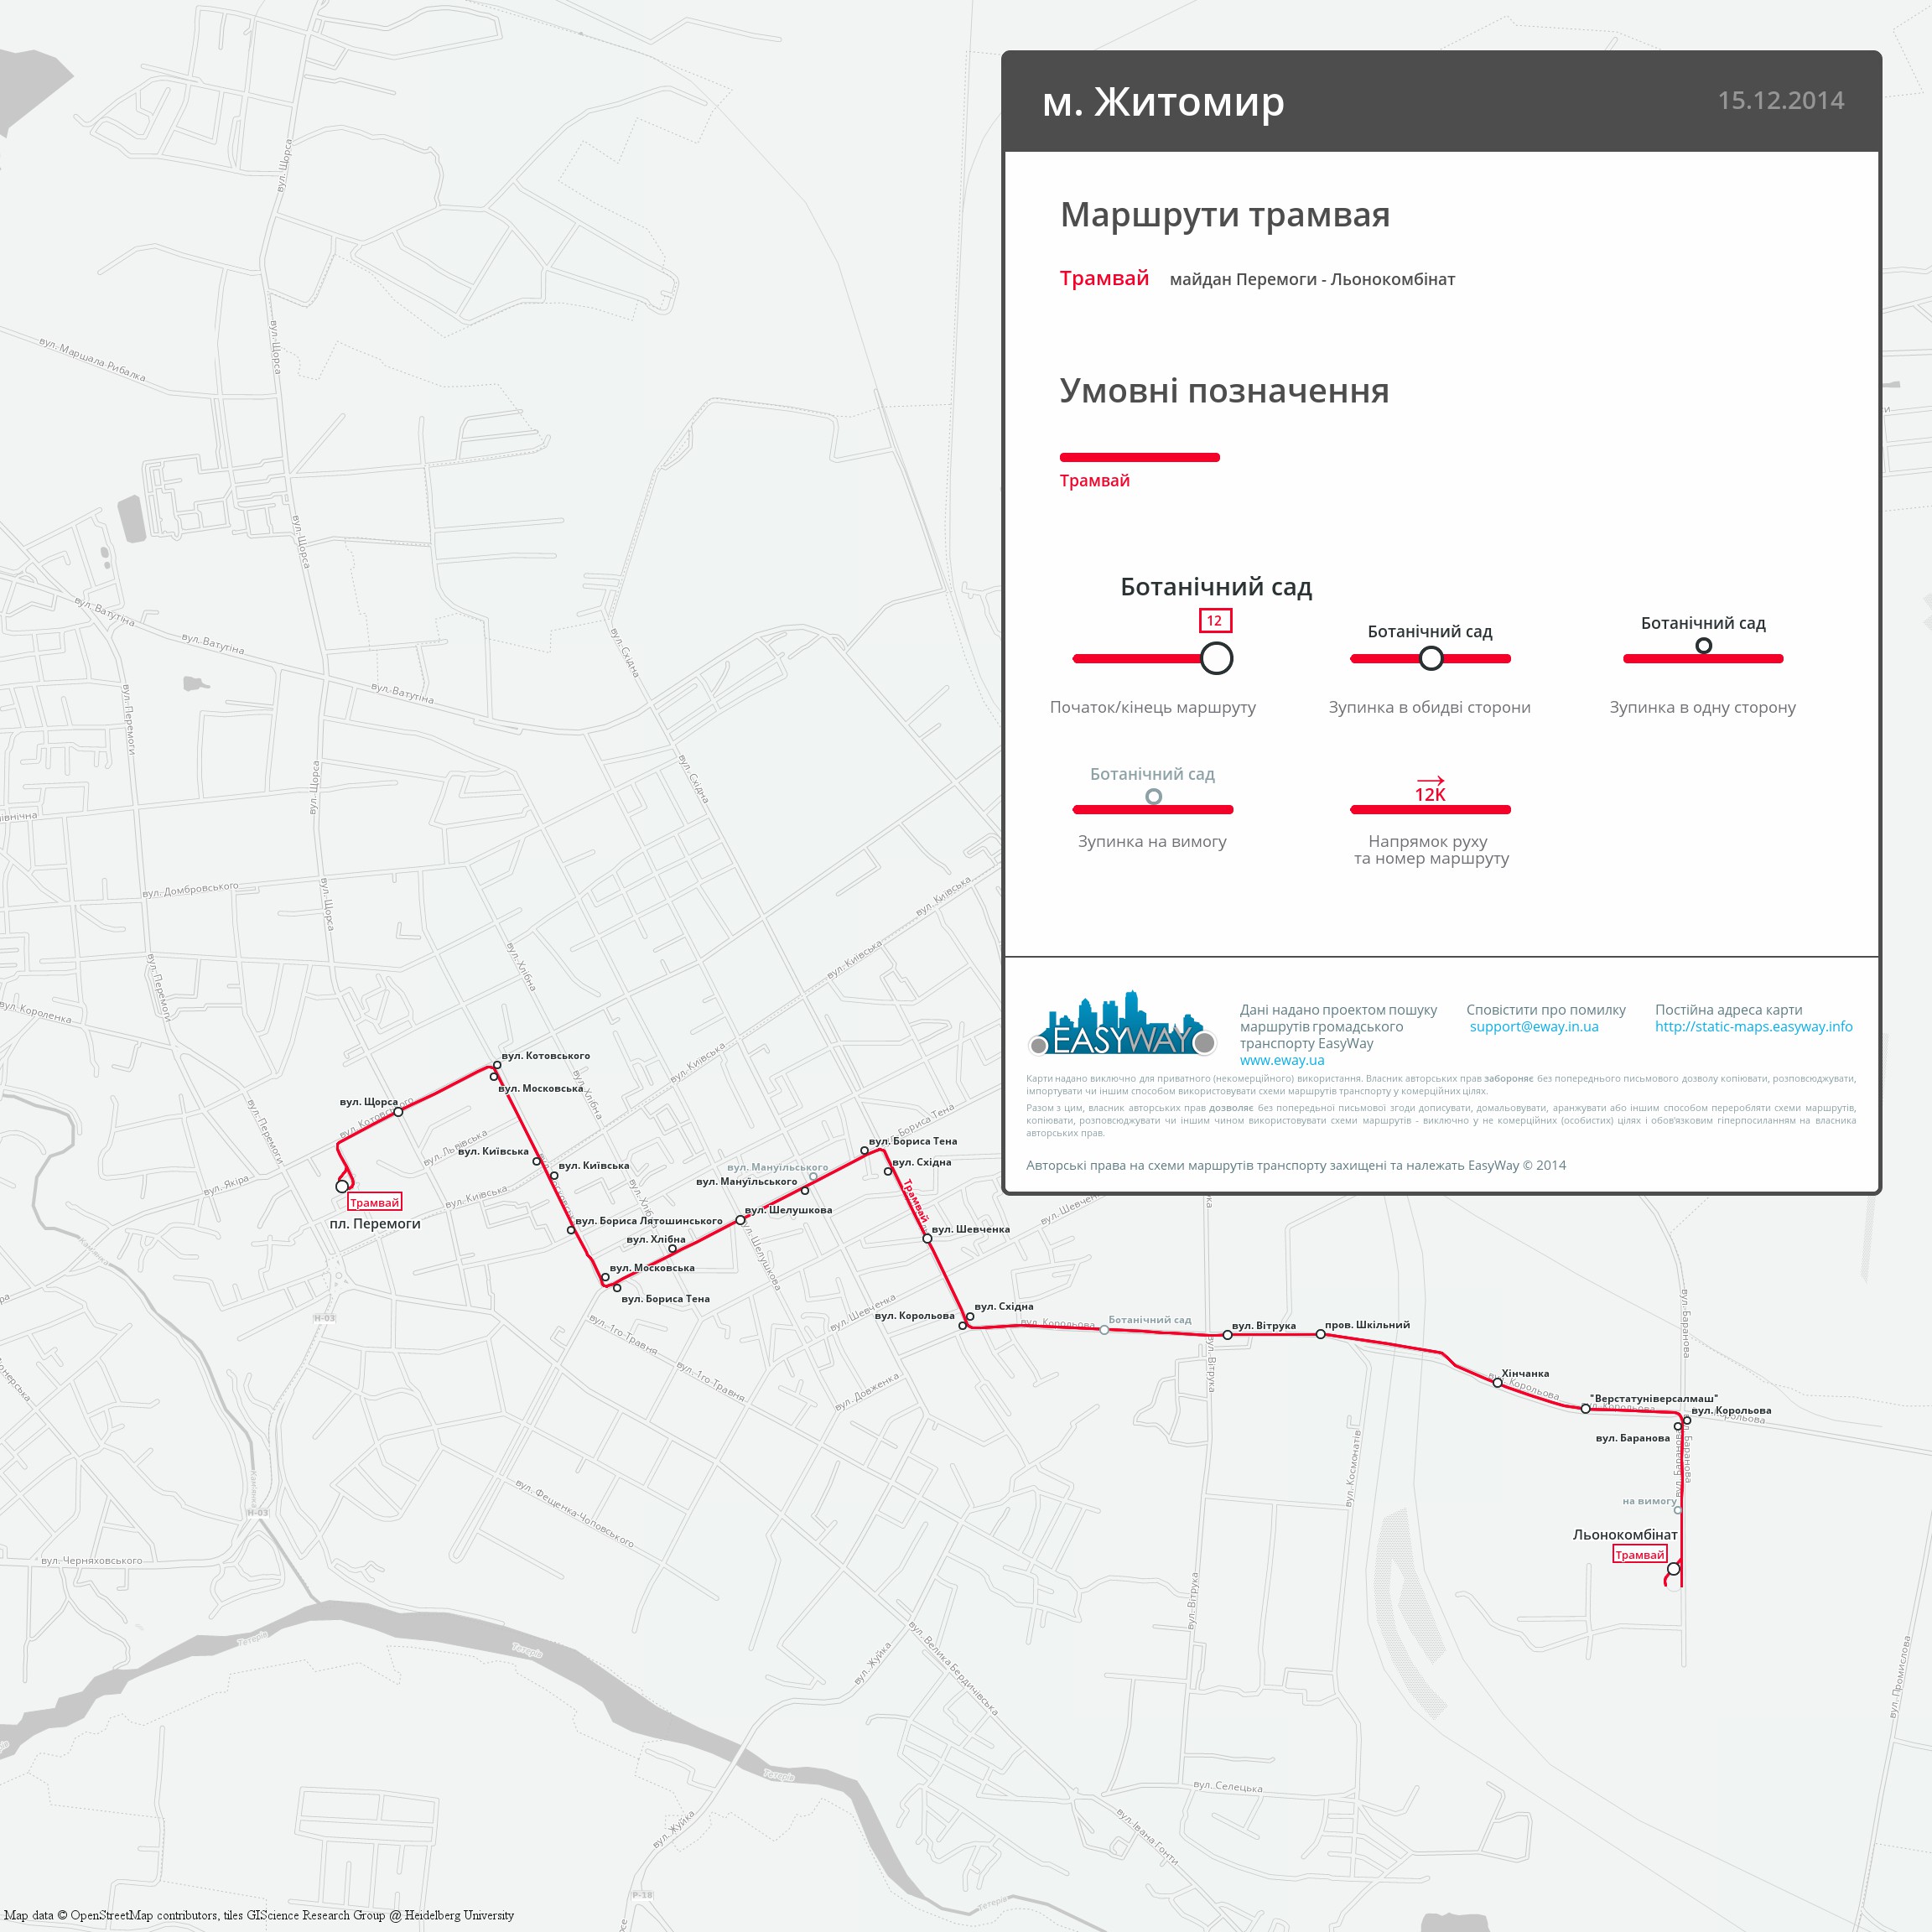Select the вул. Бориса Лятошинського stop marker
Image resolution: width=1932 pixels, height=1932 pixels.
coord(571,1230)
